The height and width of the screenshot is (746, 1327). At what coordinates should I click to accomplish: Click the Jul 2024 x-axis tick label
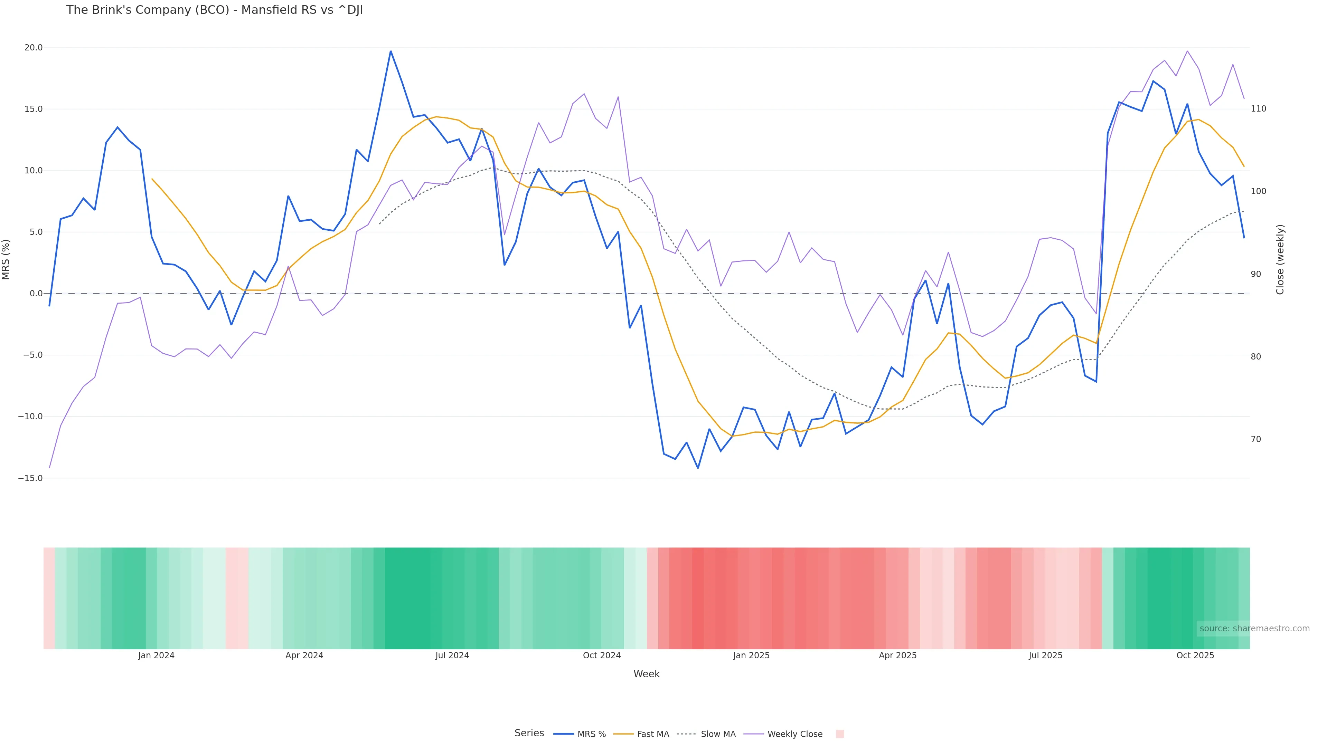[452, 656]
